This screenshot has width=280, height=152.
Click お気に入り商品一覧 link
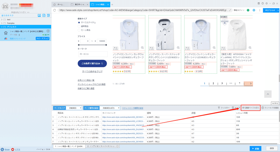pyautogui.click(x=86, y=80)
